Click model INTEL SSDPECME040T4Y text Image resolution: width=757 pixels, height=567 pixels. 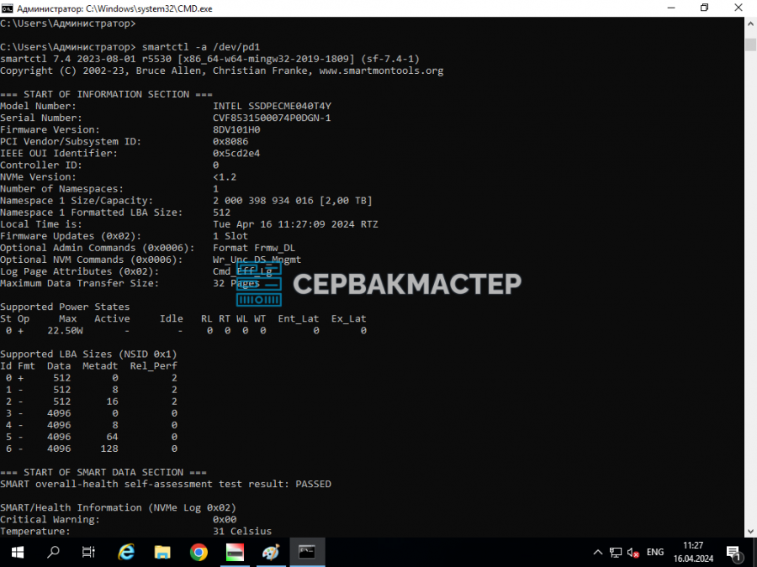tap(272, 106)
